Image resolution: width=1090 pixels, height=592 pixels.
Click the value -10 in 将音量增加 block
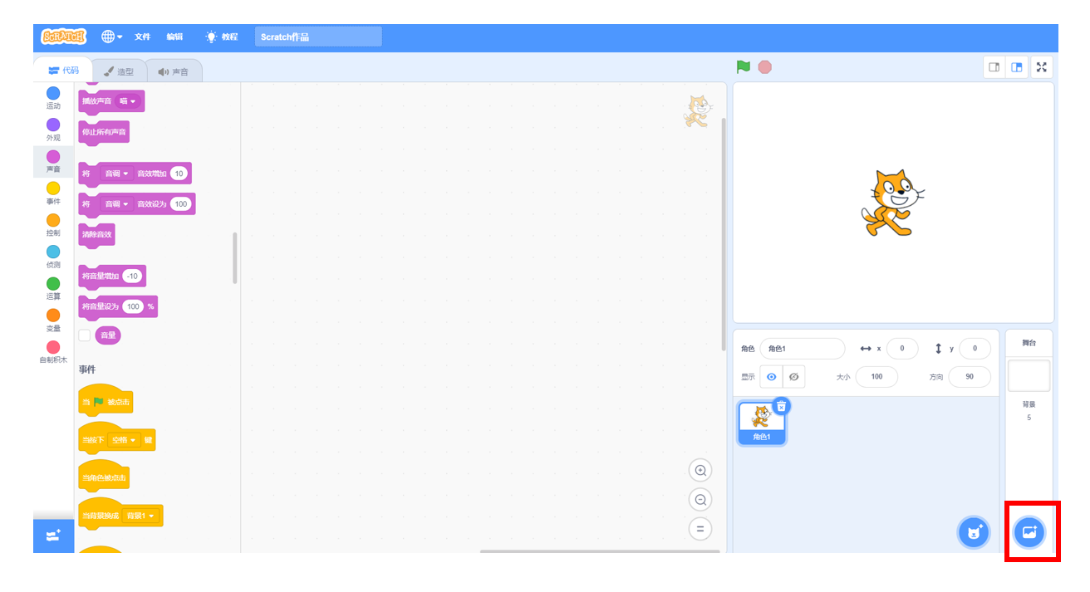(132, 276)
